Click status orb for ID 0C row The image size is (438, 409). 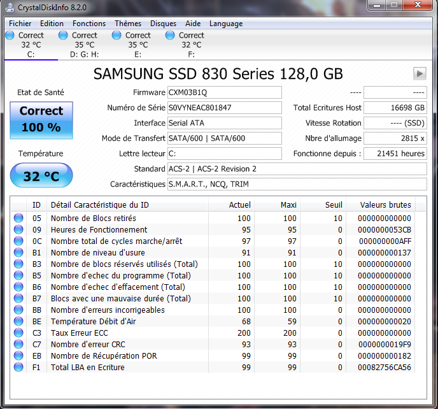point(18,241)
